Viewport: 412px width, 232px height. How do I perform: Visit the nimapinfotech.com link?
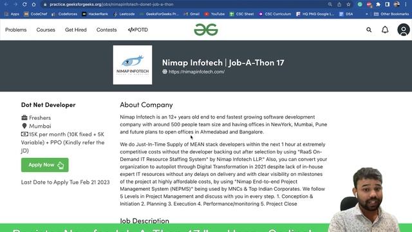(x=196, y=72)
